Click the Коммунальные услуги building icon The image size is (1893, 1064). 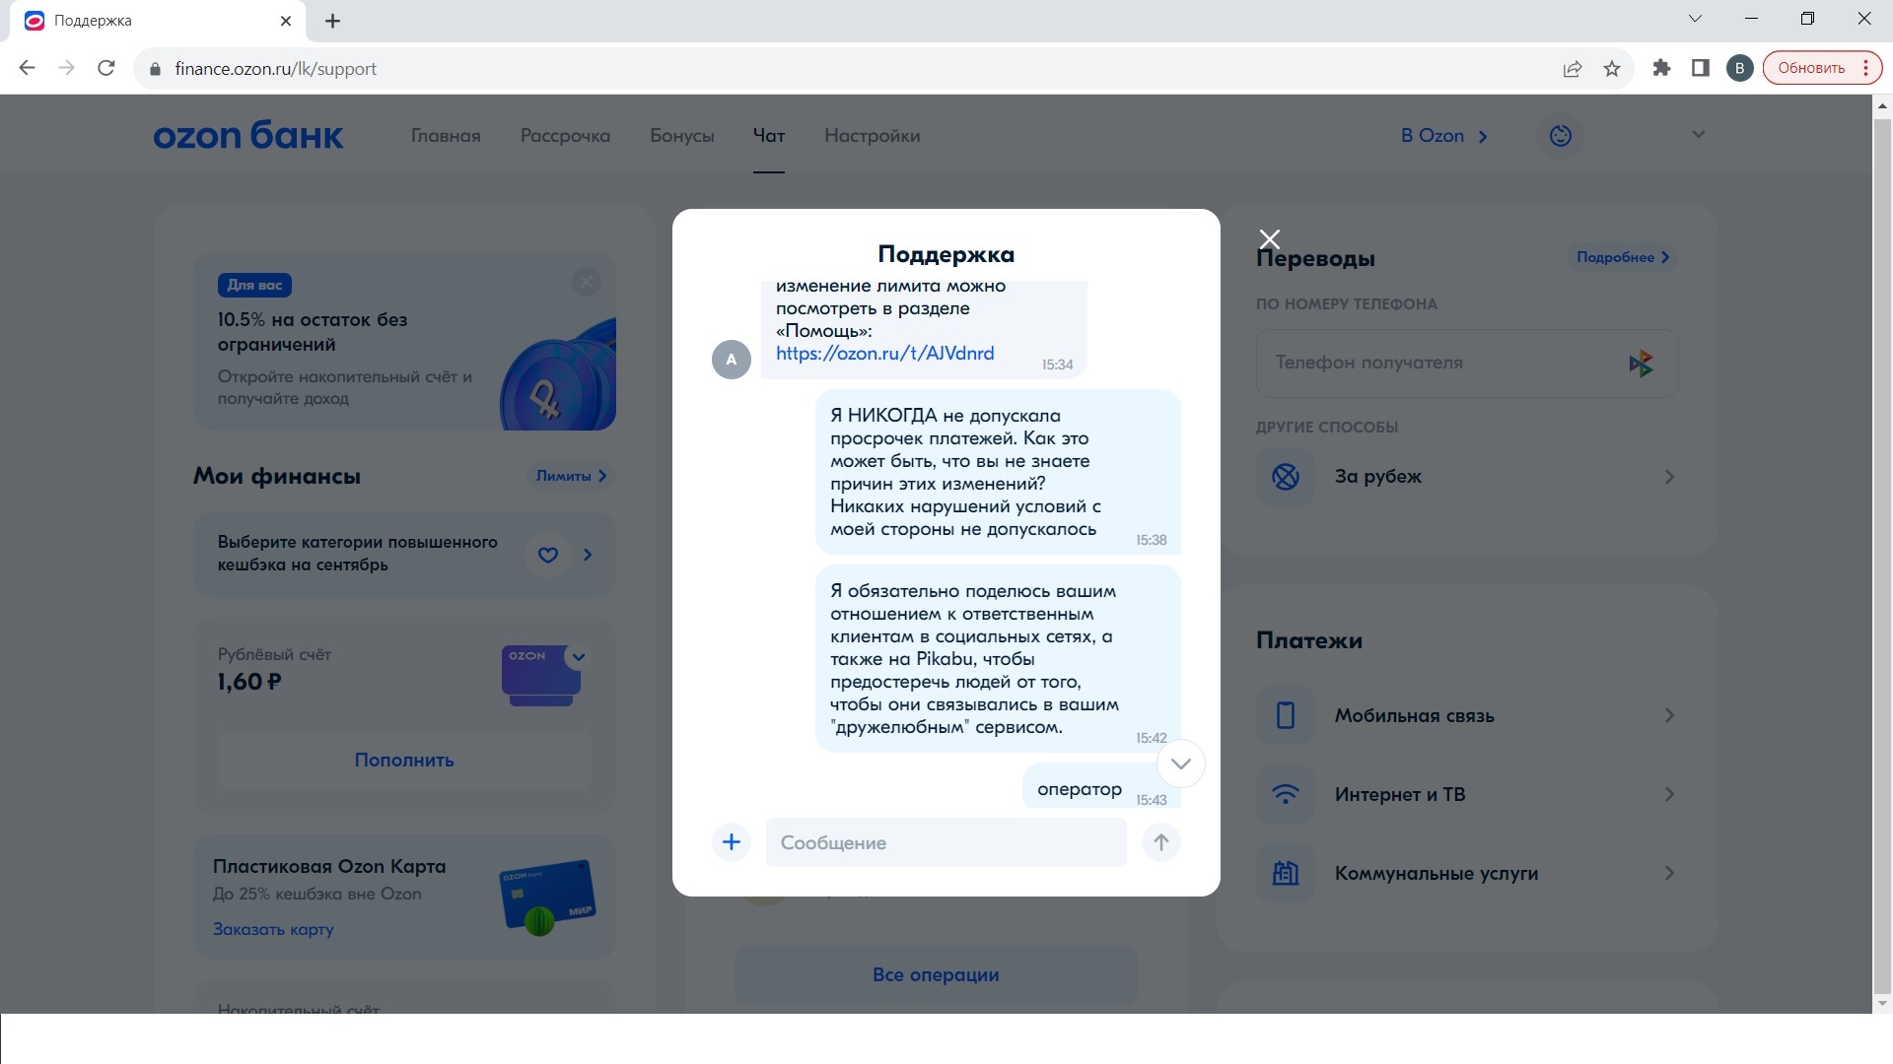click(1286, 873)
